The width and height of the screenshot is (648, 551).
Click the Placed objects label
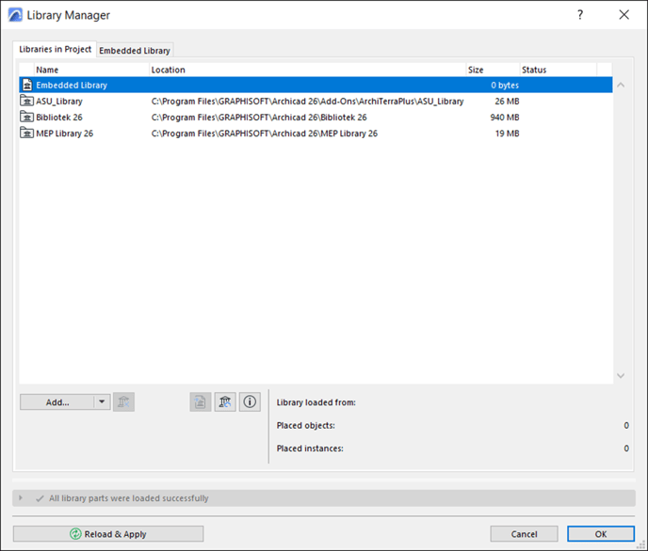pos(306,426)
